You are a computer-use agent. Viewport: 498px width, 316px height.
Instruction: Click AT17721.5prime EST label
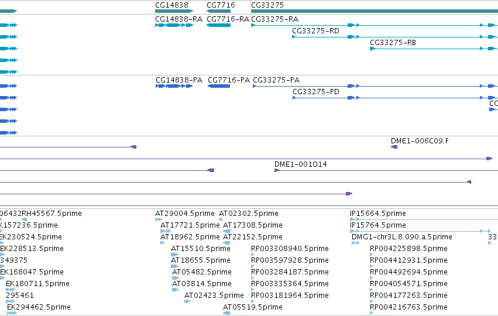tap(190, 225)
